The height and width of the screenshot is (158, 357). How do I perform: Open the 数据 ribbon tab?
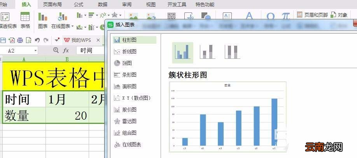click(103, 4)
